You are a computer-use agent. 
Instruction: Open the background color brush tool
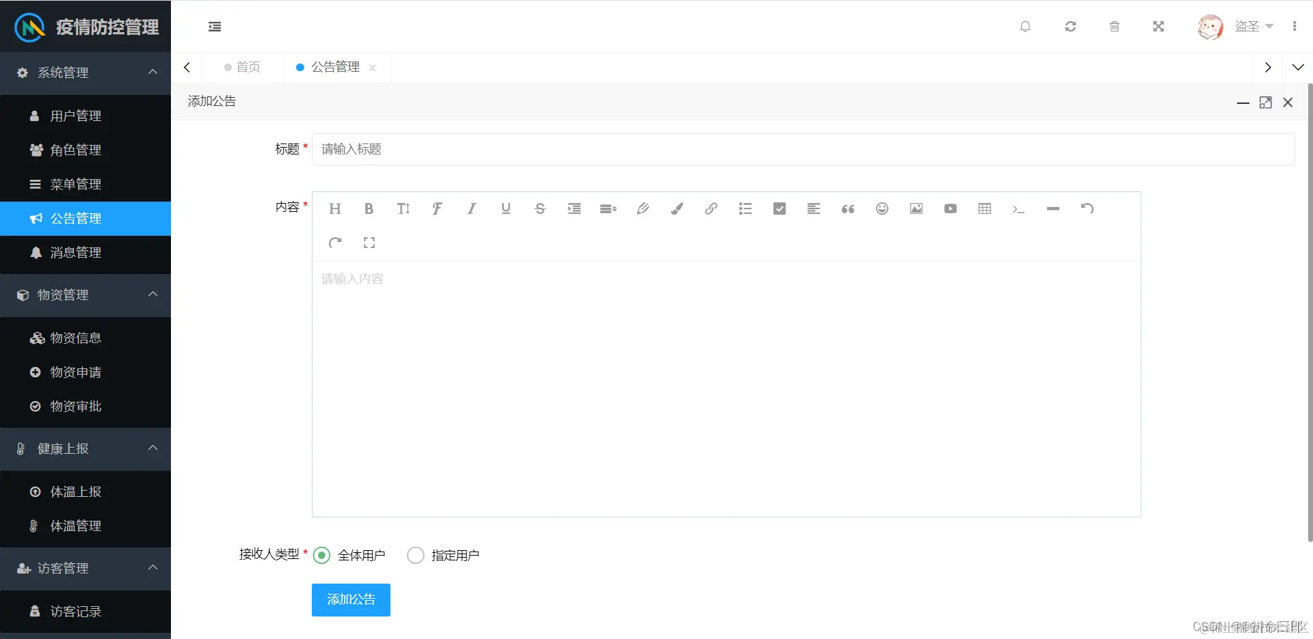click(x=676, y=208)
